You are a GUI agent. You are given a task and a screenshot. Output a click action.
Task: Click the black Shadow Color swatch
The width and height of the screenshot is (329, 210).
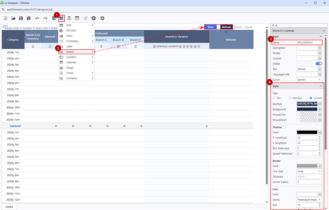coord(307,132)
